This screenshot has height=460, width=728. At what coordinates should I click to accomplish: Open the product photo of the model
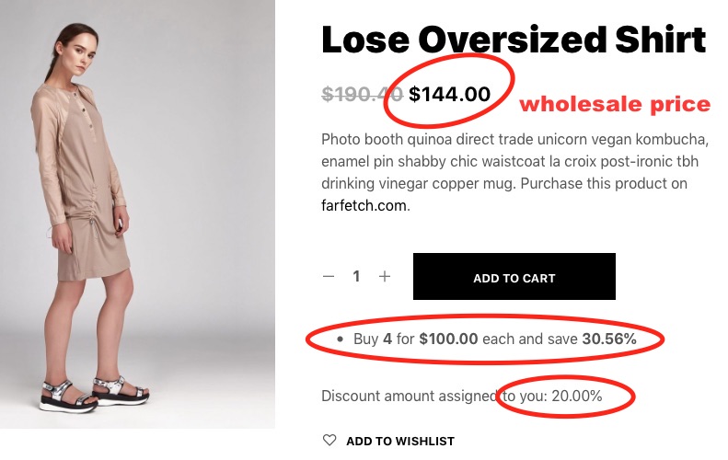(138, 213)
